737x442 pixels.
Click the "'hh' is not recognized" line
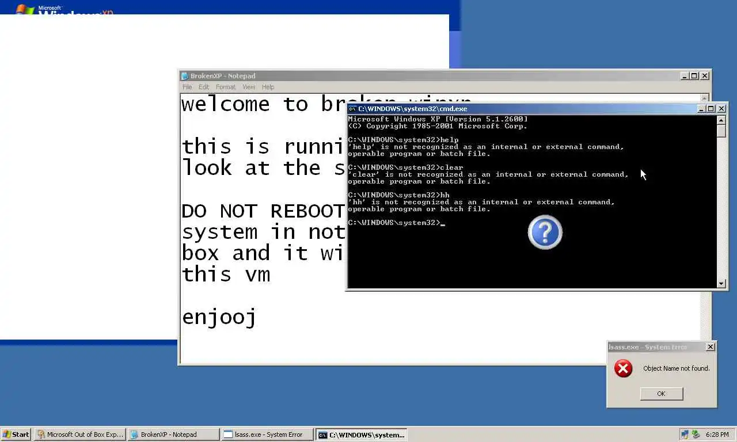coord(481,202)
